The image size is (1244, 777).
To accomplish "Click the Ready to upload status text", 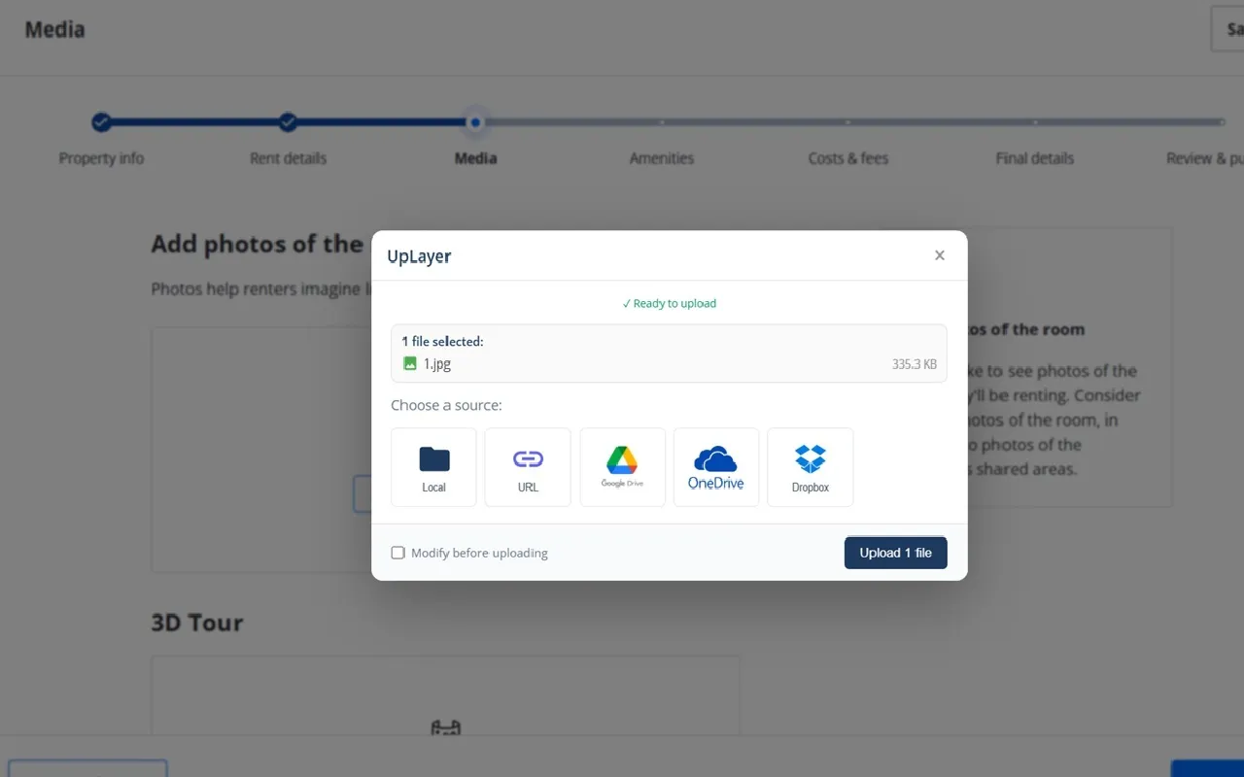I will [x=670, y=304].
